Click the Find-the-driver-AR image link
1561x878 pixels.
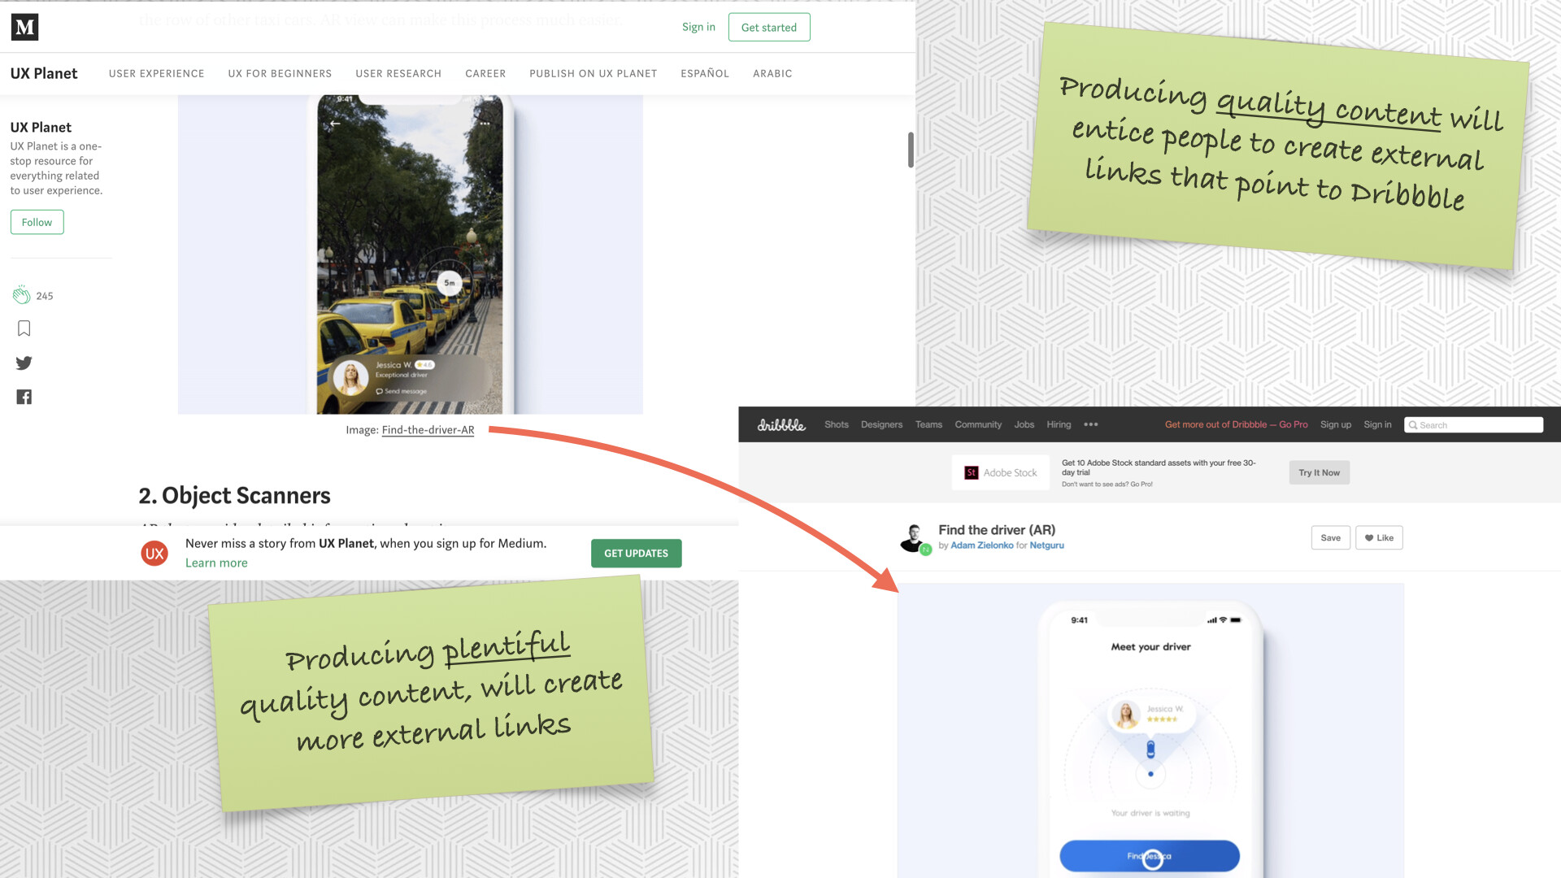pyautogui.click(x=428, y=430)
